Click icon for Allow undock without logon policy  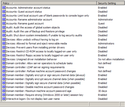(x=4, y=39)
